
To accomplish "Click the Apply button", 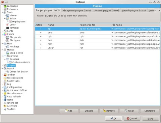I will click(150, 118).
